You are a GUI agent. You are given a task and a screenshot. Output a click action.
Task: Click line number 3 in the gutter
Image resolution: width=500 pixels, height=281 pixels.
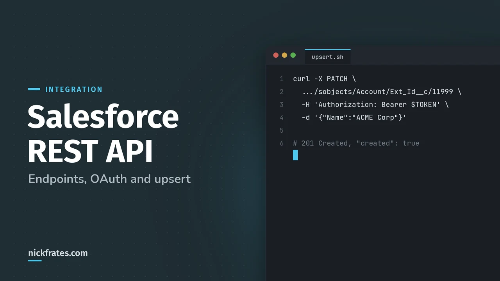(x=281, y=105)
